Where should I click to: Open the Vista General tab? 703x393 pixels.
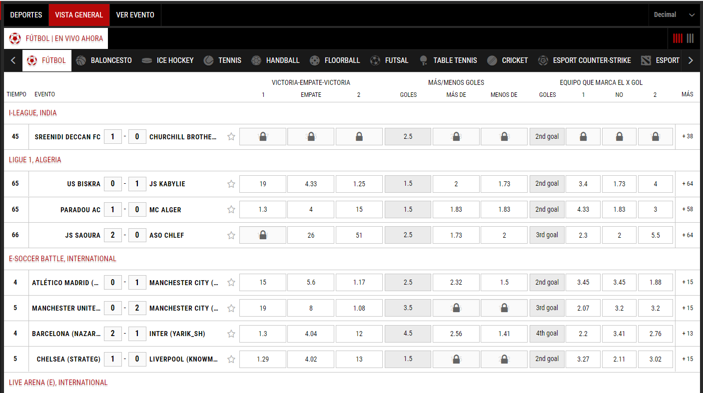click(x=79, y=15)
